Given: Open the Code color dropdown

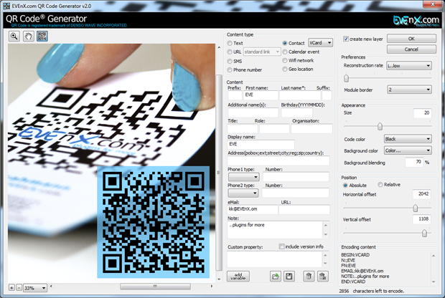Looking at the screenshot, I should [x=408, y=139].
